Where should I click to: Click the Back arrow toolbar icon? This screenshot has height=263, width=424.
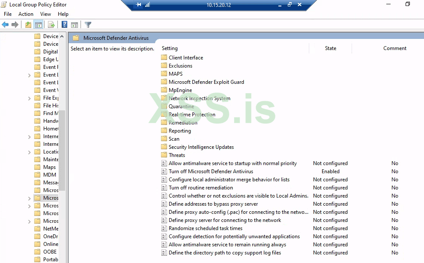click(5, 25)
